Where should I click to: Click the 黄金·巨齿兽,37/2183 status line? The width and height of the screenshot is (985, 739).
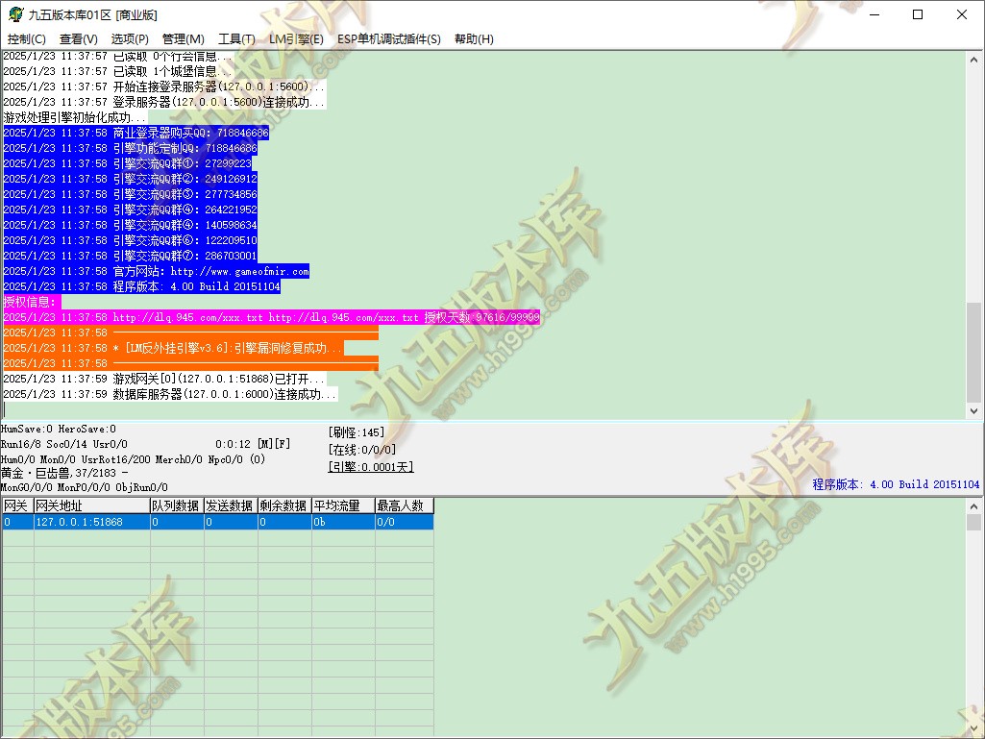click(64, 473)
